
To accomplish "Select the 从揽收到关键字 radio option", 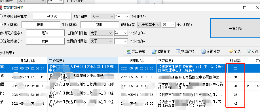I will click(x=1, y=16).
